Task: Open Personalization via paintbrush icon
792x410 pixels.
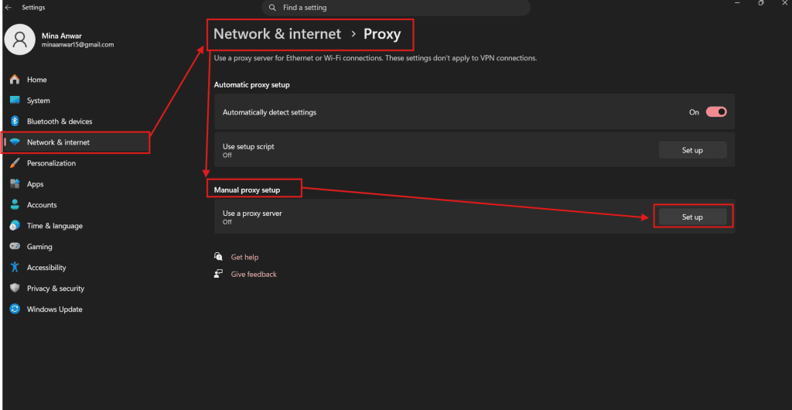Action: (15, 163)
